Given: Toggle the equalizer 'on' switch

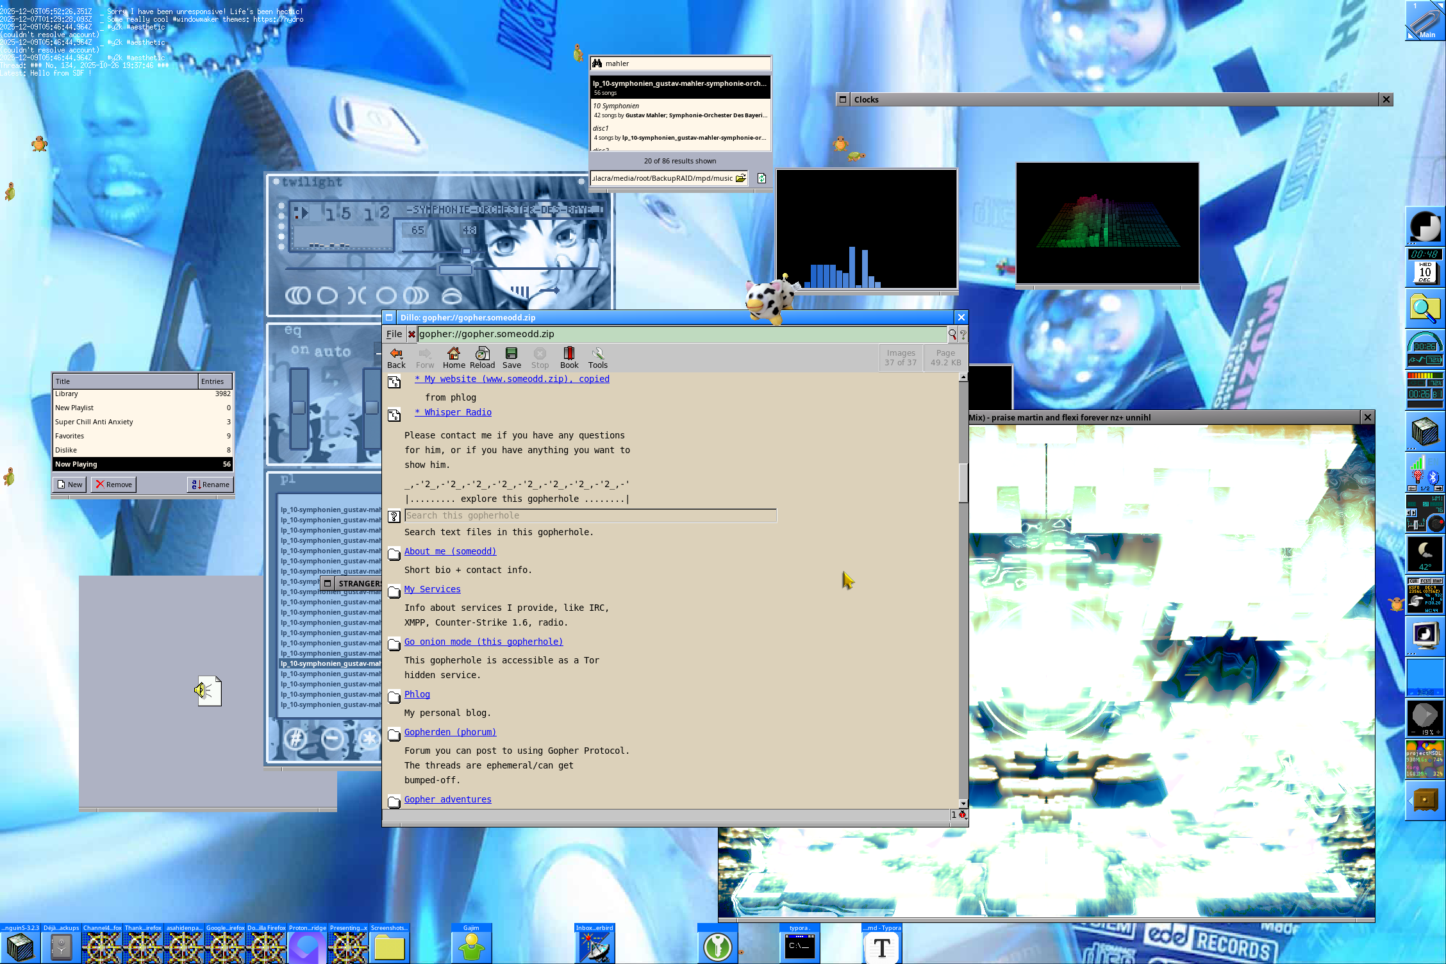Looking at the screenshot, I should tap(299, 350).
